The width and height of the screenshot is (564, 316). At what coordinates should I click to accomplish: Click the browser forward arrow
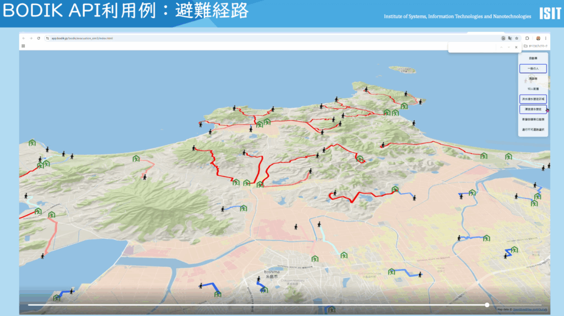31,38
